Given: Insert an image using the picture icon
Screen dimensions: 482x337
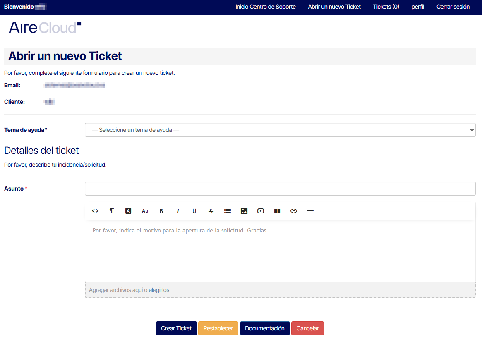Looking at the screenshot, I should (x=244, y=211).
